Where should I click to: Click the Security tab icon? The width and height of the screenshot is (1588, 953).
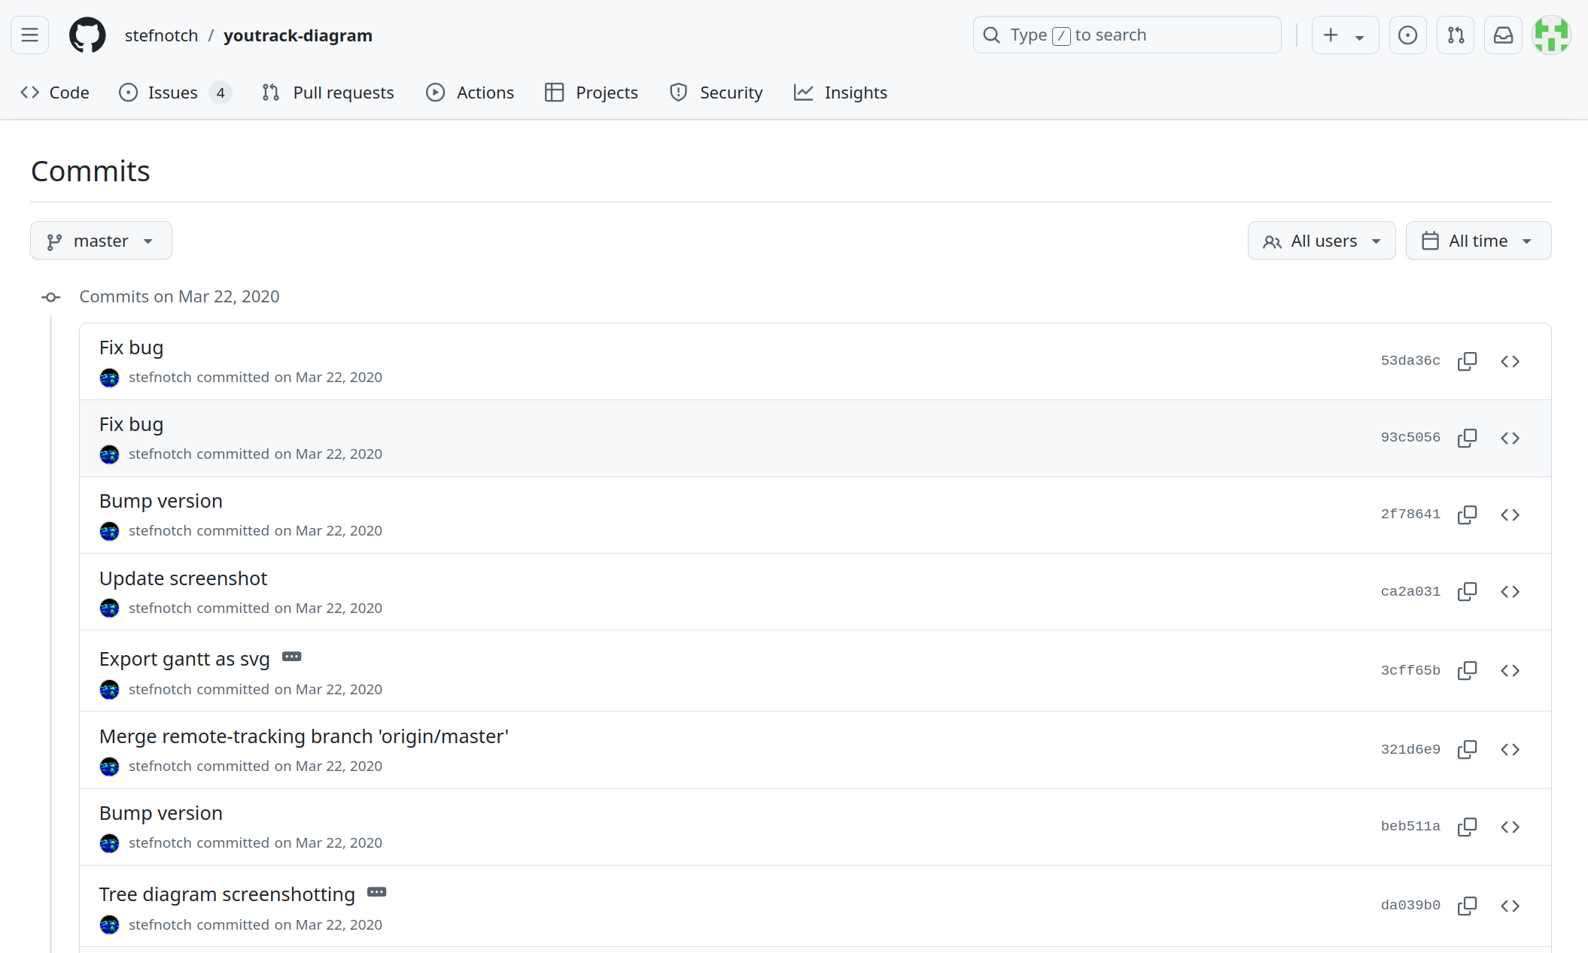coord(676,93)
